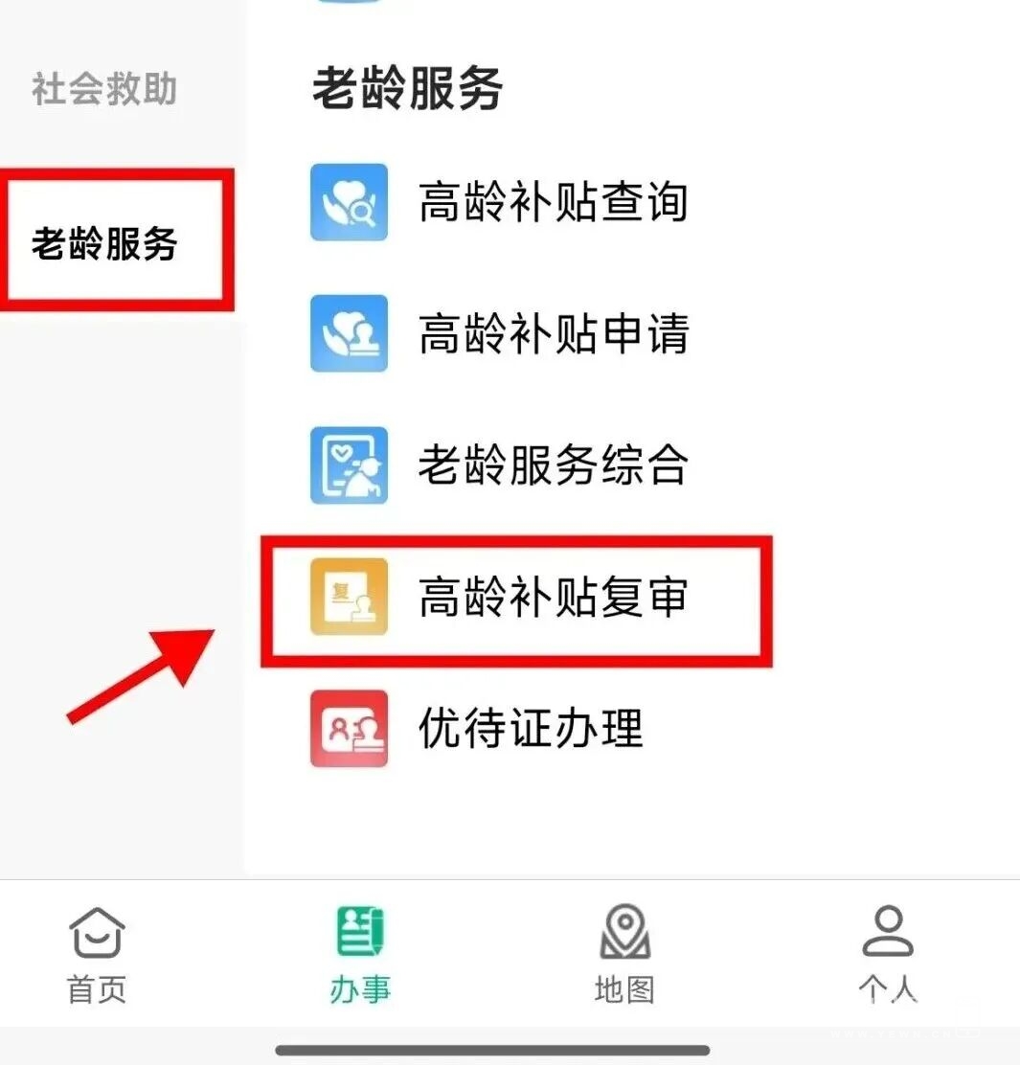Tap the 高龄补贴申请 heart-stamp icon

coord(349,333)
